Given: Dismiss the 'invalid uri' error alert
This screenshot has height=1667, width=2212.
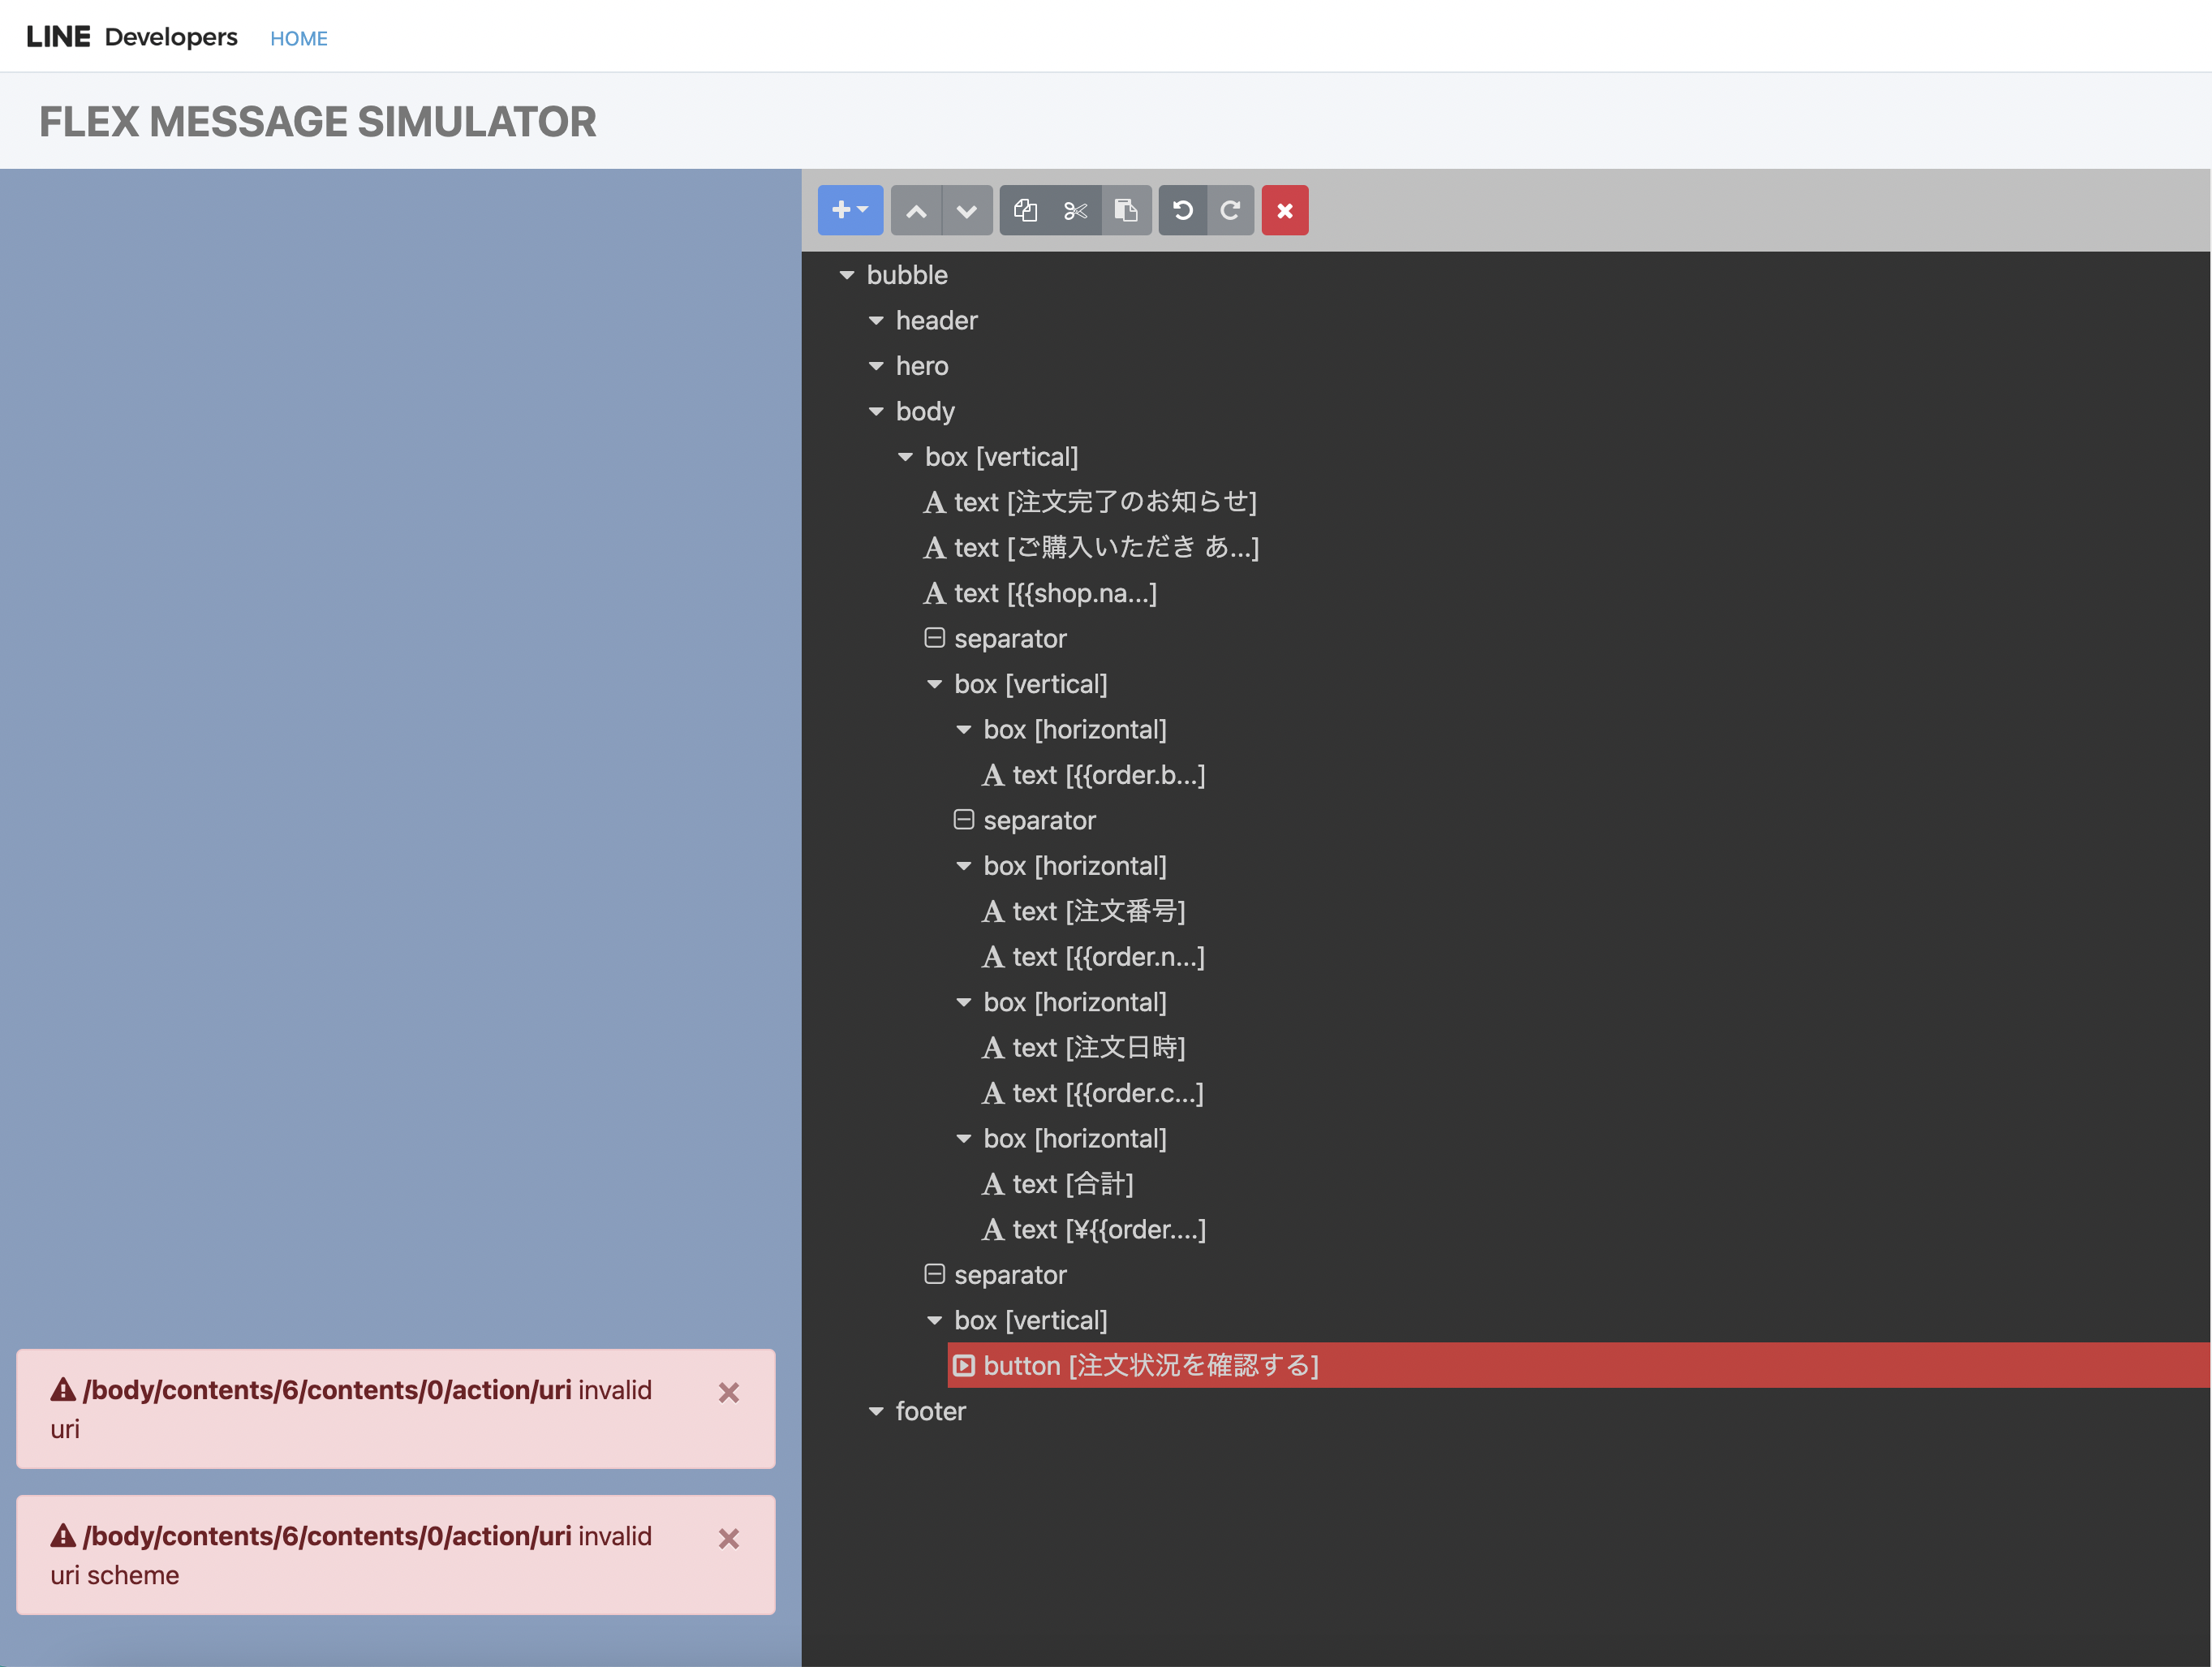Looking at the screenshot, I should (x=729, y=1392).
